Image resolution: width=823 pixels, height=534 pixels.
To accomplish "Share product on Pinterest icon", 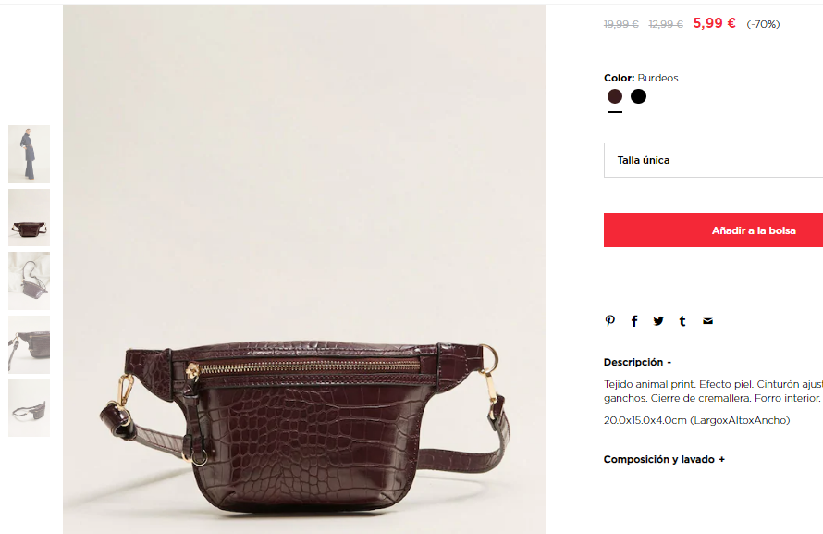I will click(609, 320).
